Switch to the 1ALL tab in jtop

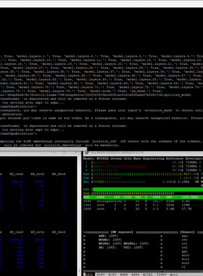[89, 274]
